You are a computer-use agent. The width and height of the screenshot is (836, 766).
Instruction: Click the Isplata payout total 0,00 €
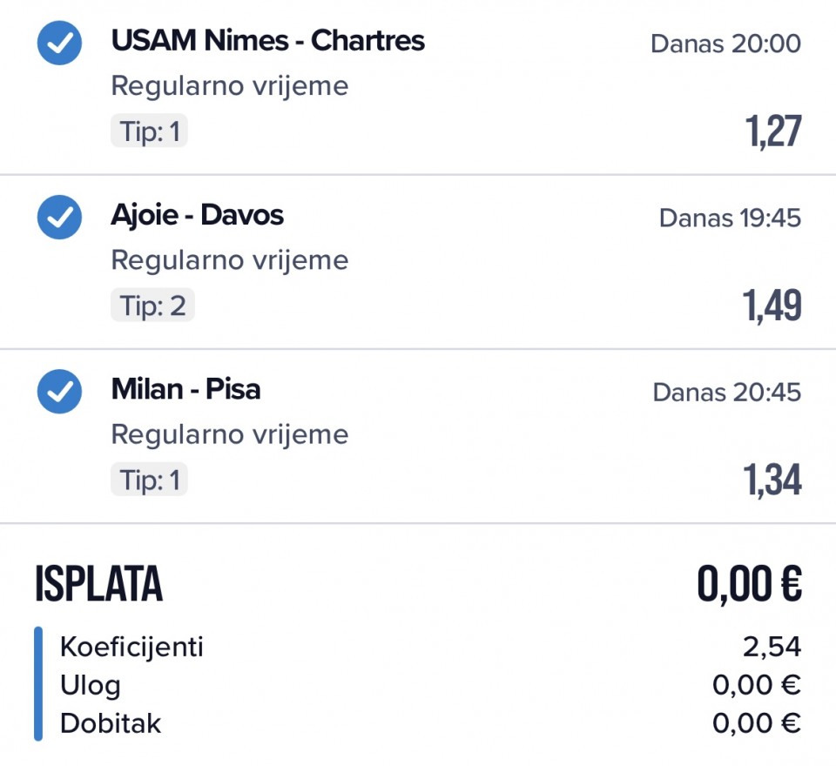pyautogui.click(x=749, y=583)
